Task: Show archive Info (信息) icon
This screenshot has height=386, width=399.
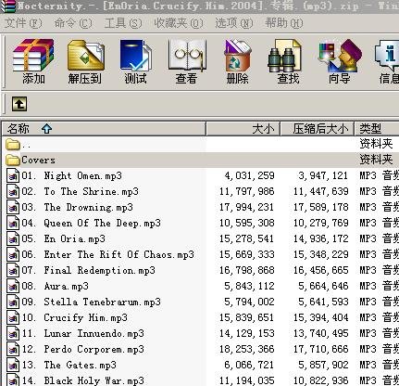Action: click(x=388, y=61)
